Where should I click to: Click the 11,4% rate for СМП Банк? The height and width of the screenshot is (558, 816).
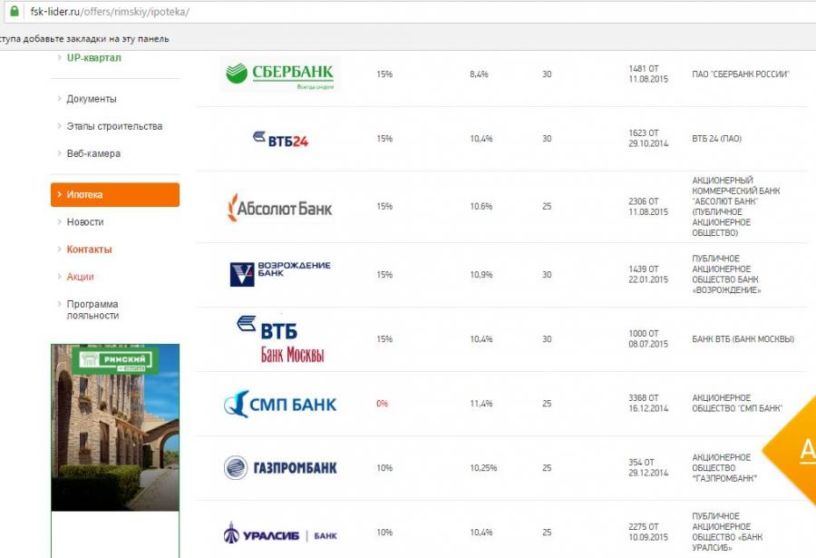click(x=481, y=404)
